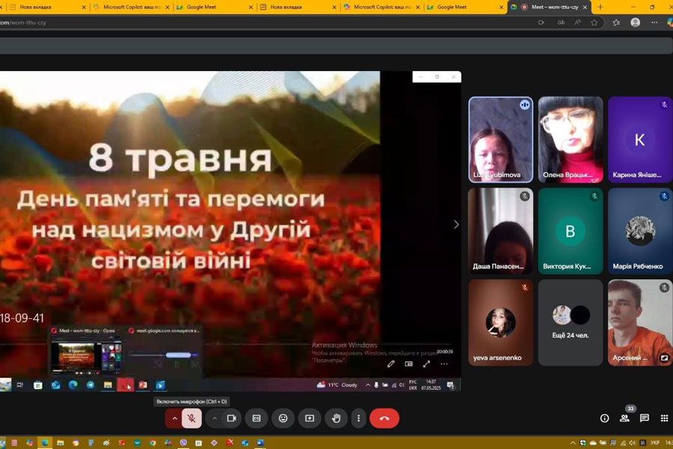Open the Favorites list icon in toolbar
Viewport: 673px width, 449px height.
[x=616, y=22]
